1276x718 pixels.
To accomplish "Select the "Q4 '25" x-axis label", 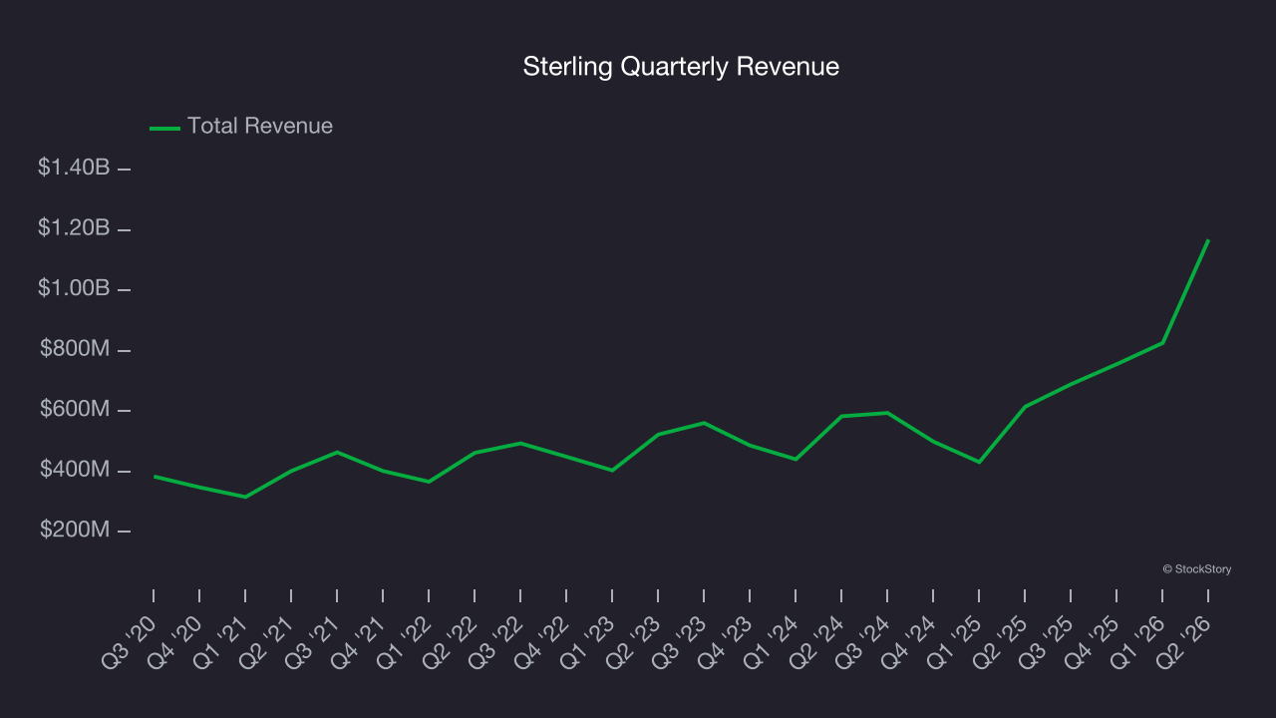I will [1094, 641].
